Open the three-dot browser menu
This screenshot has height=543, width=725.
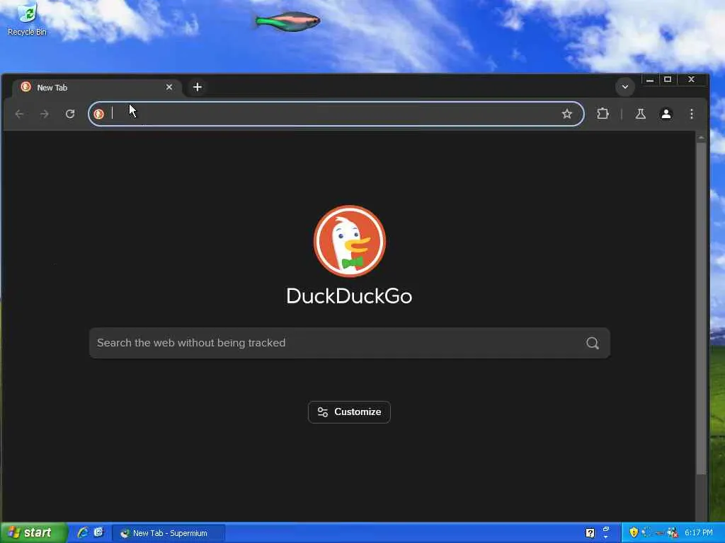point(691,114)
